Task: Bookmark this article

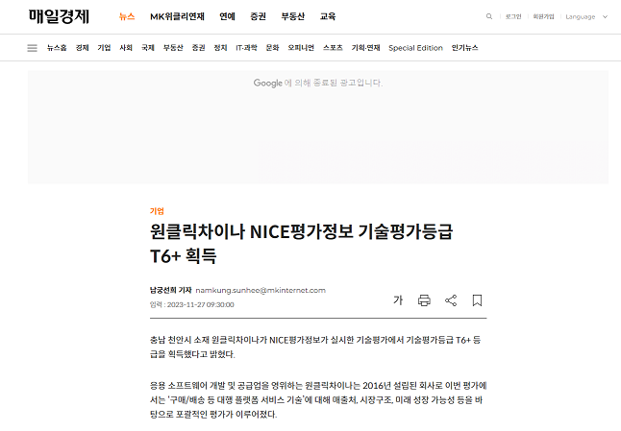Action: pos(477,300)
